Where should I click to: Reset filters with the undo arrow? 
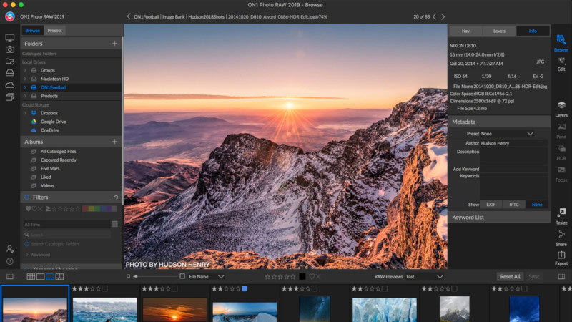pos(116,197)
